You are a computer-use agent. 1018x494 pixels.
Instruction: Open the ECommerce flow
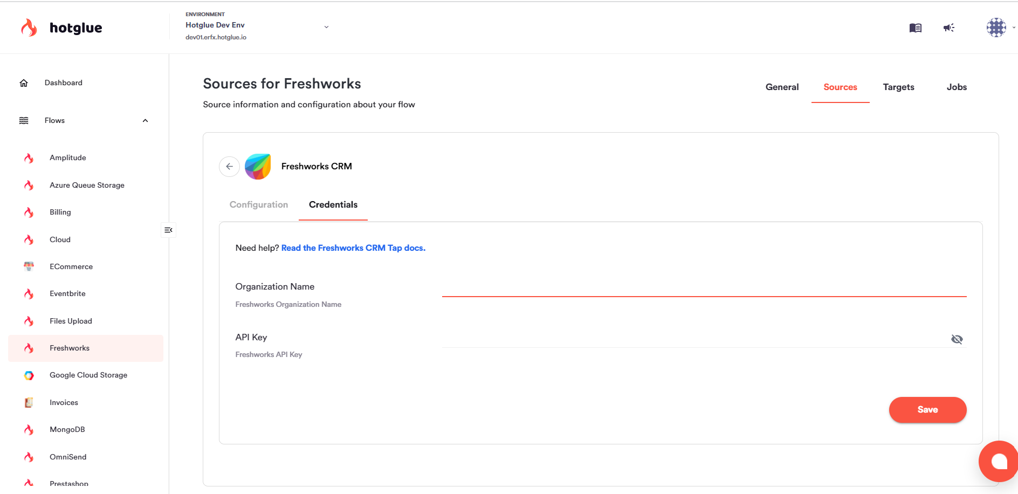point(71,267)
